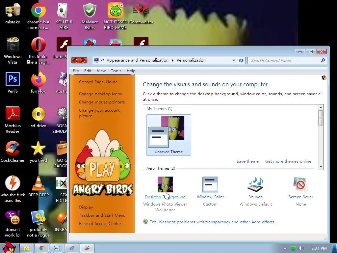Open the 'BEEP BEEP' traffic cone icon
This screenshot has width=337, height=253.
[38, 183]
